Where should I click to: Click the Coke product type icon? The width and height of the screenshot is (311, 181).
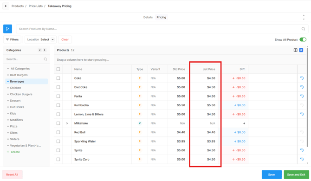140,78
